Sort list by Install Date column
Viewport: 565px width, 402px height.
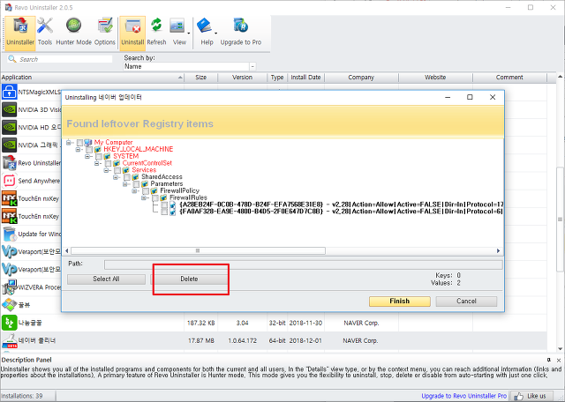tap(305, 78)
